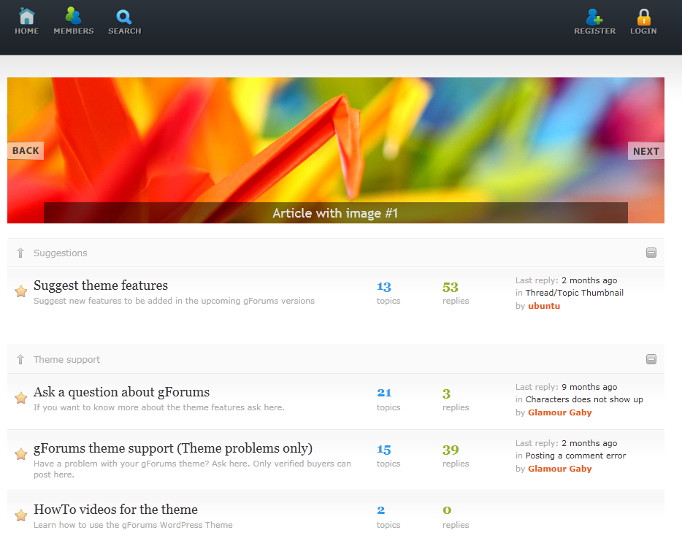Open Posting a comment error thread

click(x=575, y=456)
